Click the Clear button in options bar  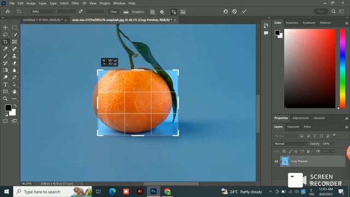click(113, 11)
